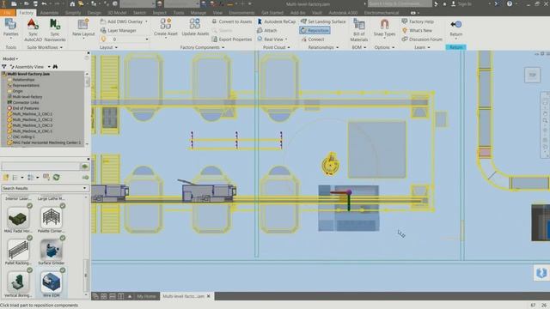Viewport: 550px width, 309px height.
Task: Switch to the 3D Model ribbon tab
Action: click(117, 13)
